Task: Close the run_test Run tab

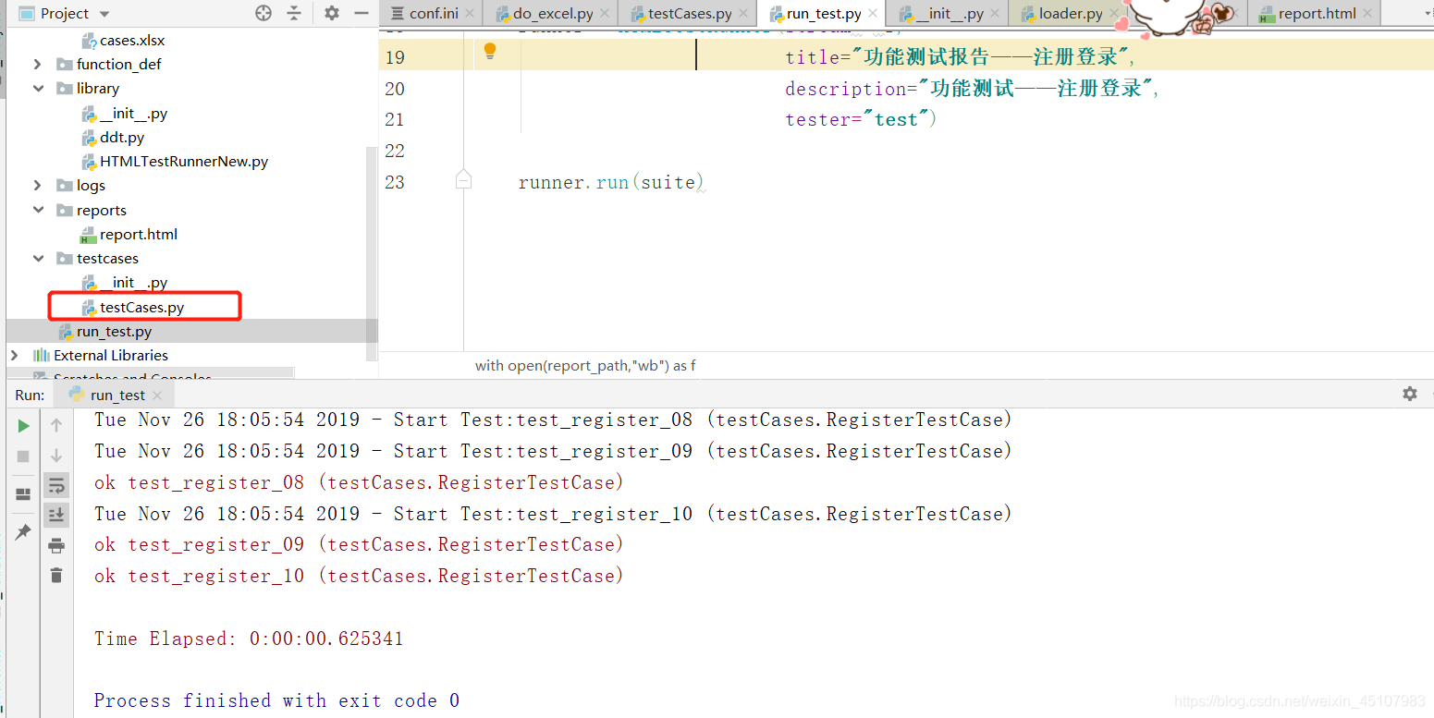Action: (x=156, y=396)
